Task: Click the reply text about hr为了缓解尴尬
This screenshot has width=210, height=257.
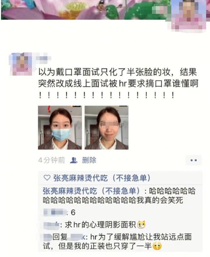Action: pyautogui.click(x=117, y=242)
